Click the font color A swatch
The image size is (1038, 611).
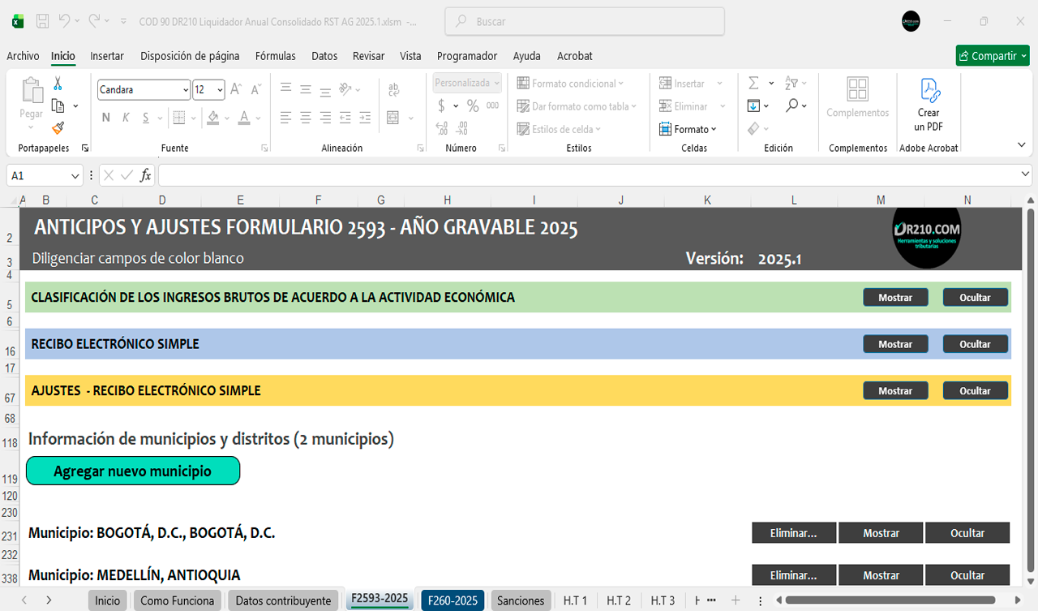coord(244,118)
